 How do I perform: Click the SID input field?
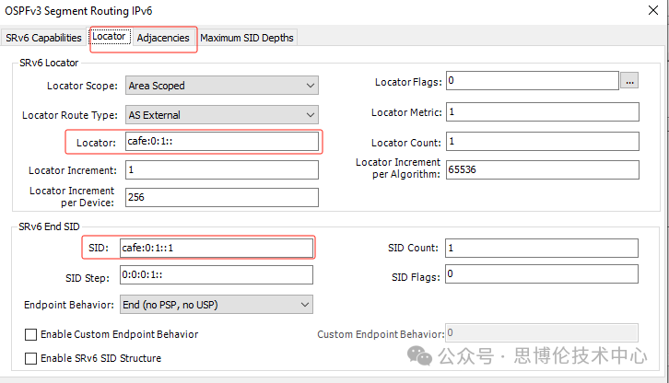(x=216, y=248)
